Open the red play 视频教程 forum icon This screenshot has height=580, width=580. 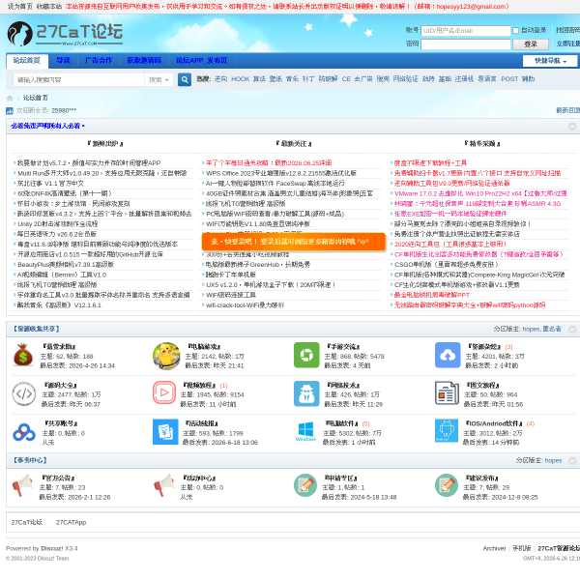pyautogui.click(x=164, y=392)
